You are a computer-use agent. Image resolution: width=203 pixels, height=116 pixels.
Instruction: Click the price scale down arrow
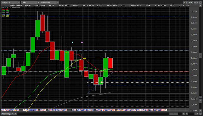click(200, 97)
